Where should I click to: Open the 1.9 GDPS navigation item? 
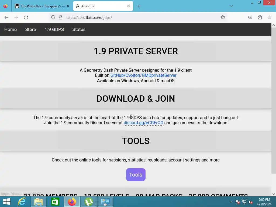(x=54, y=29)
